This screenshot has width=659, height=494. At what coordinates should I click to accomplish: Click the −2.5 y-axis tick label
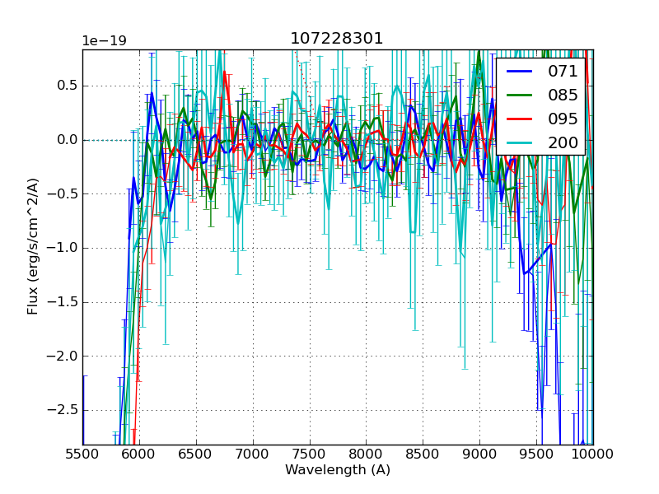point(63,410)
